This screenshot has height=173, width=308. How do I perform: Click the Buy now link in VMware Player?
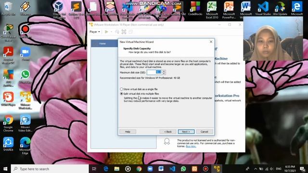(191, 146)
